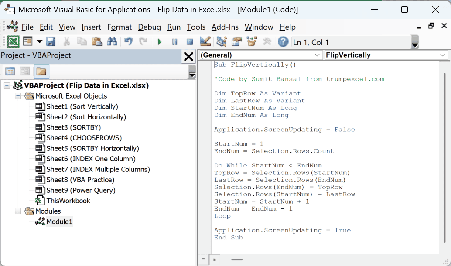The width and height of the screenshot is (451, 266).
Task: Open the View menu
Action: (67, 27)
